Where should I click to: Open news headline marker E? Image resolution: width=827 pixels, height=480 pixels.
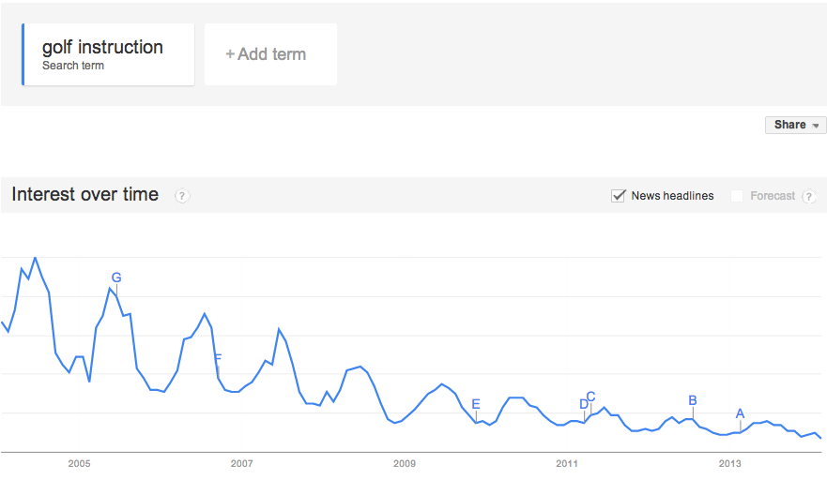[x=476, y=405]
